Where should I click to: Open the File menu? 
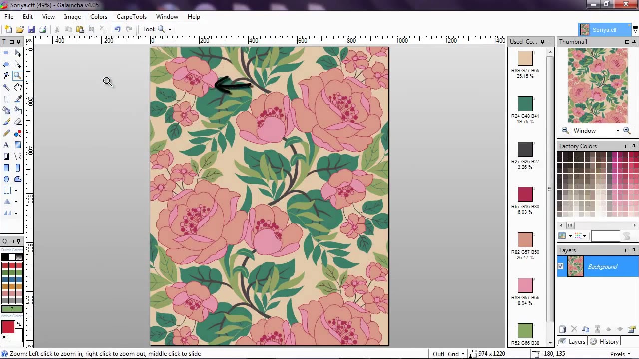(x=9, y=17)
